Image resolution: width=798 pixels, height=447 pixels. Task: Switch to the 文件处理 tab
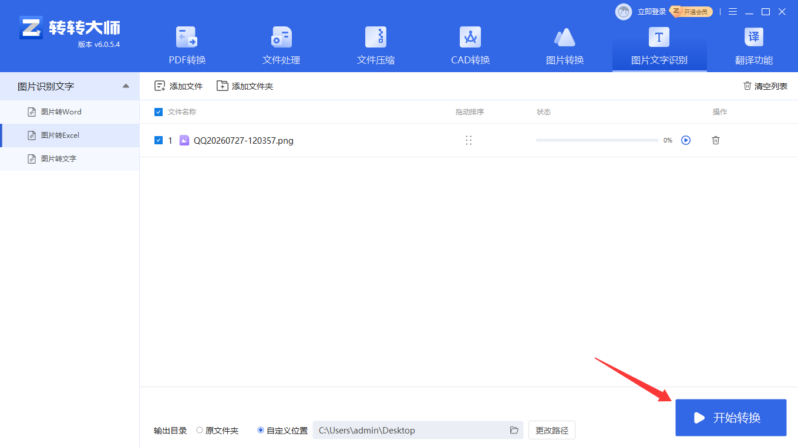click(281, 47)
